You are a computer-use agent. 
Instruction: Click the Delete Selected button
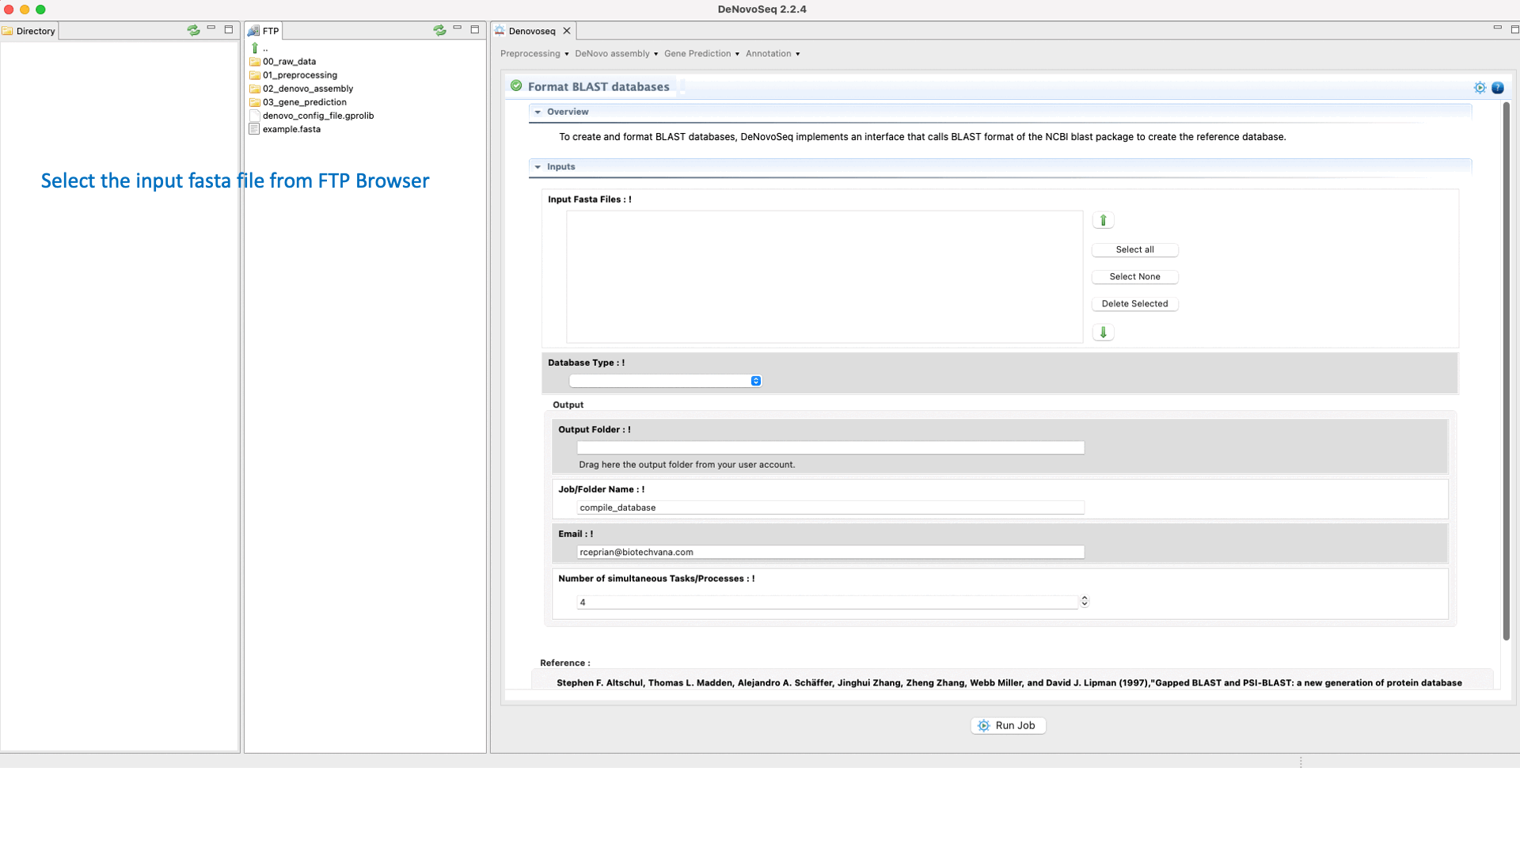1134,304
